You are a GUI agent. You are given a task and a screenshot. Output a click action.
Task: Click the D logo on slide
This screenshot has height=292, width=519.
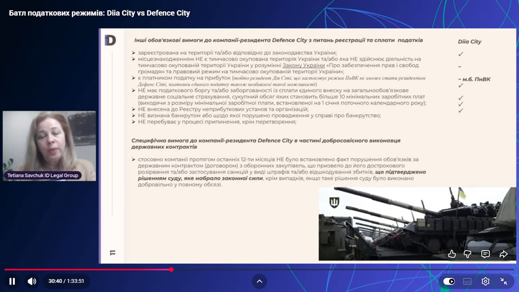[110, 40]
